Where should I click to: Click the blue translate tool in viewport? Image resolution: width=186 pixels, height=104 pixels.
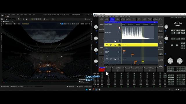(62, 24)
